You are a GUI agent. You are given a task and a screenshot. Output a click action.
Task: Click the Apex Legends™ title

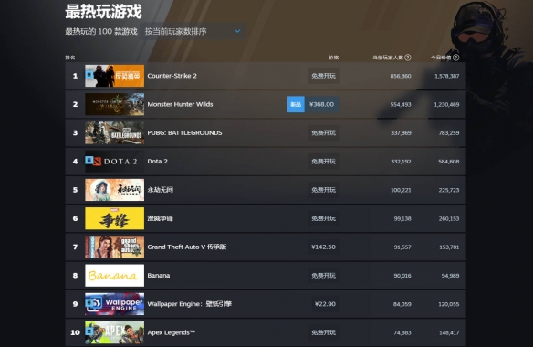click(172, 332)
